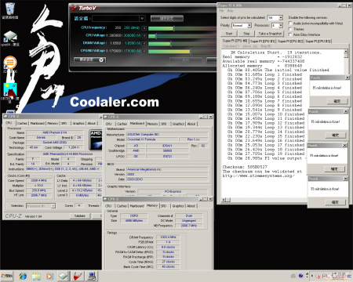The image size is (353, 282).
Task: Click TurboV save profile button beside dropdown
Action: point(167,19)
